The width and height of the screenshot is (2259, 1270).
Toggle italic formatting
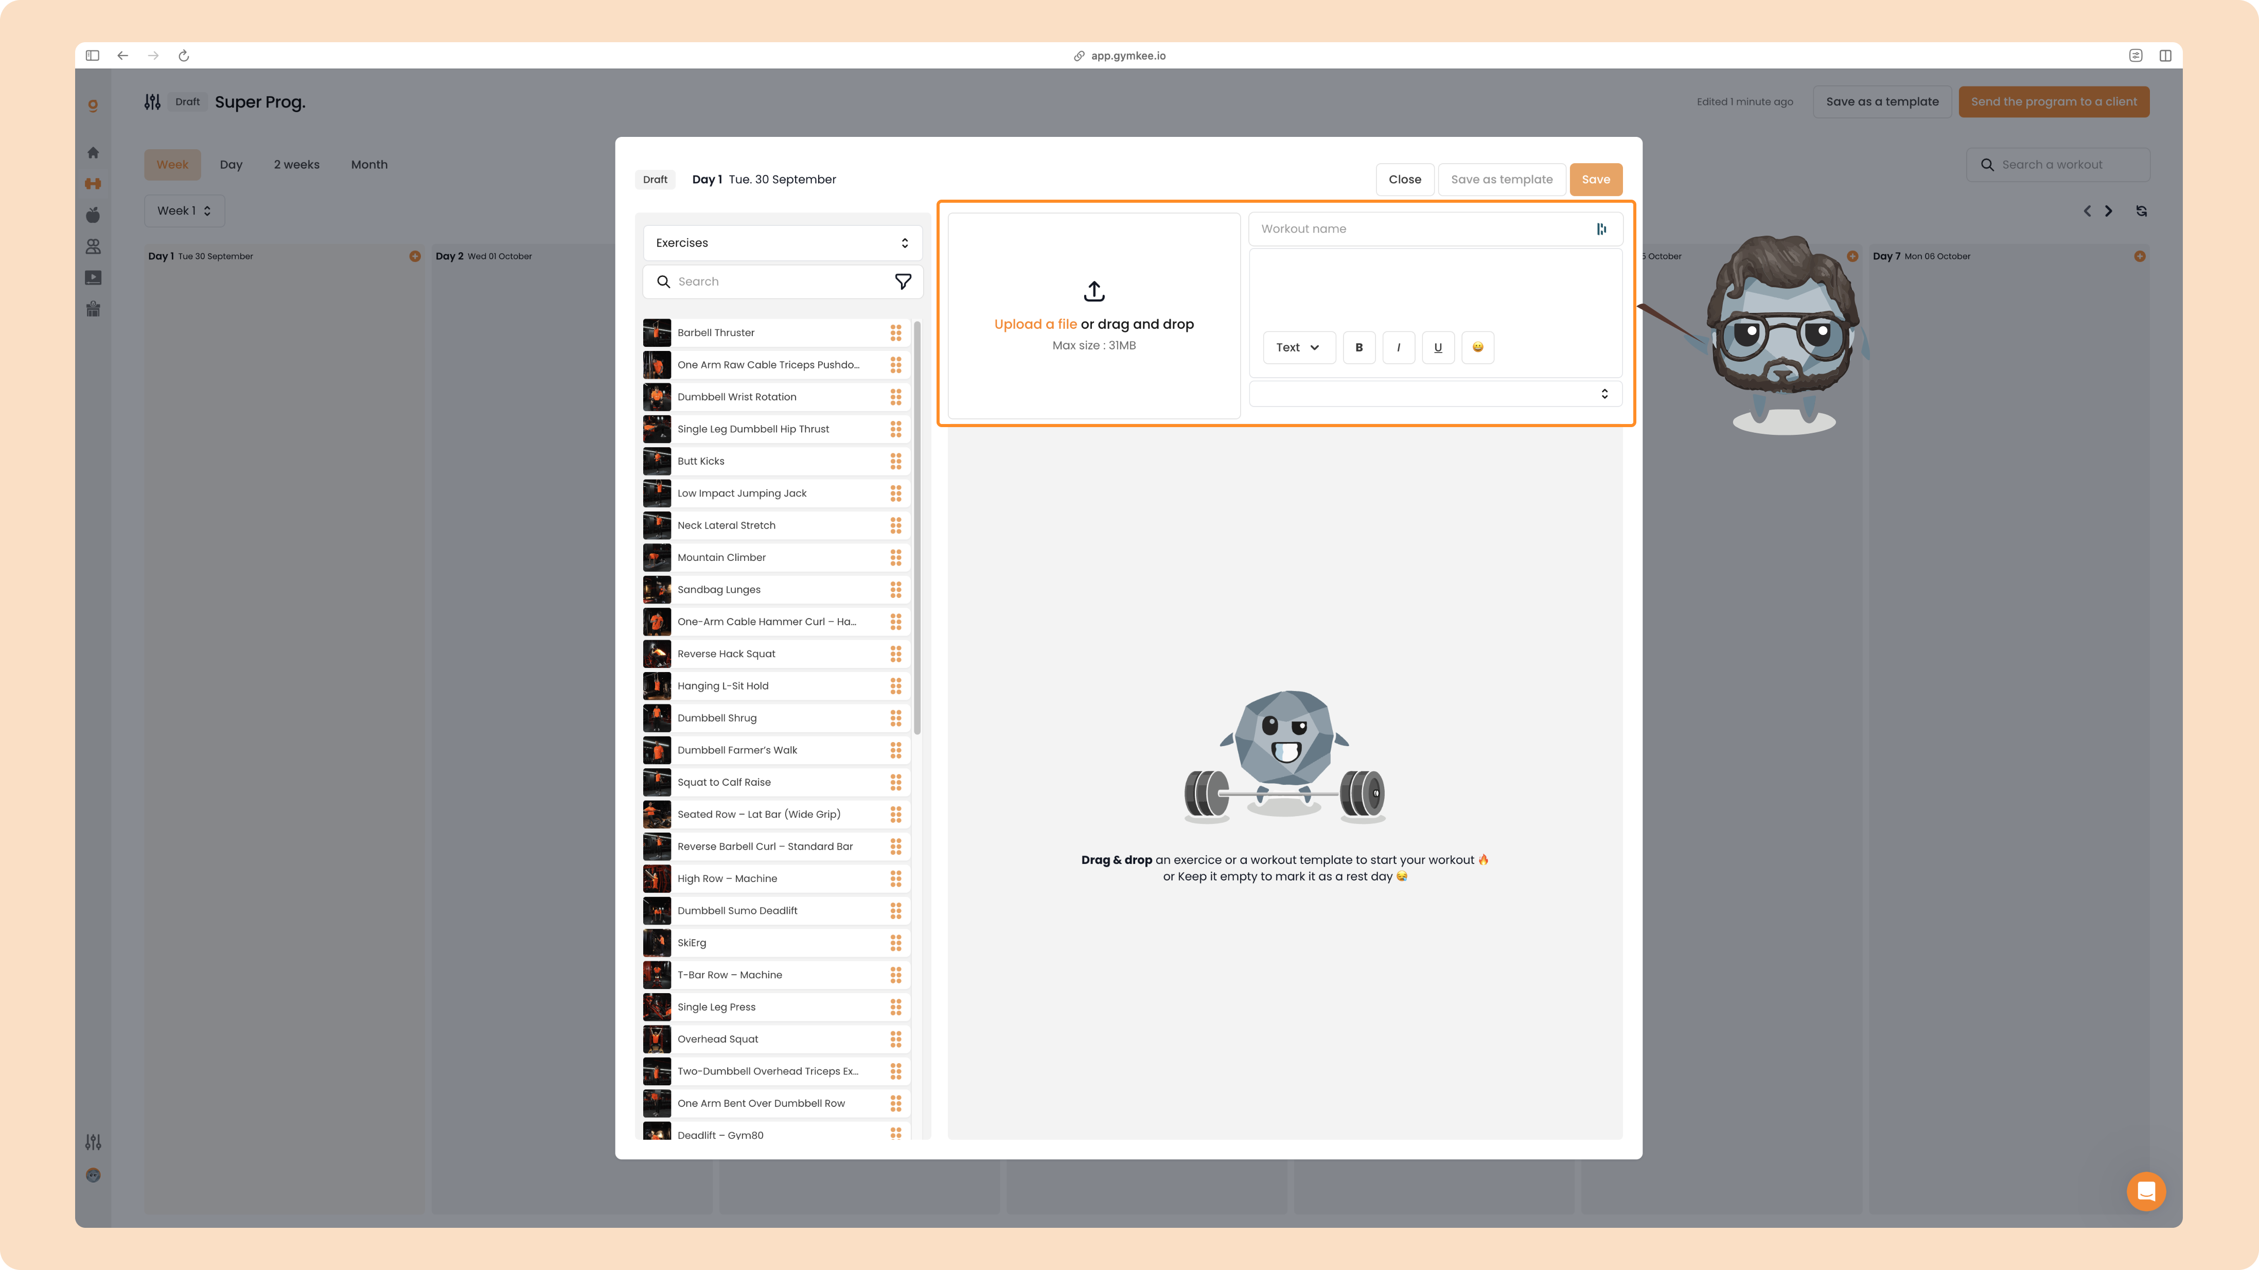(x=1399, y=347)
